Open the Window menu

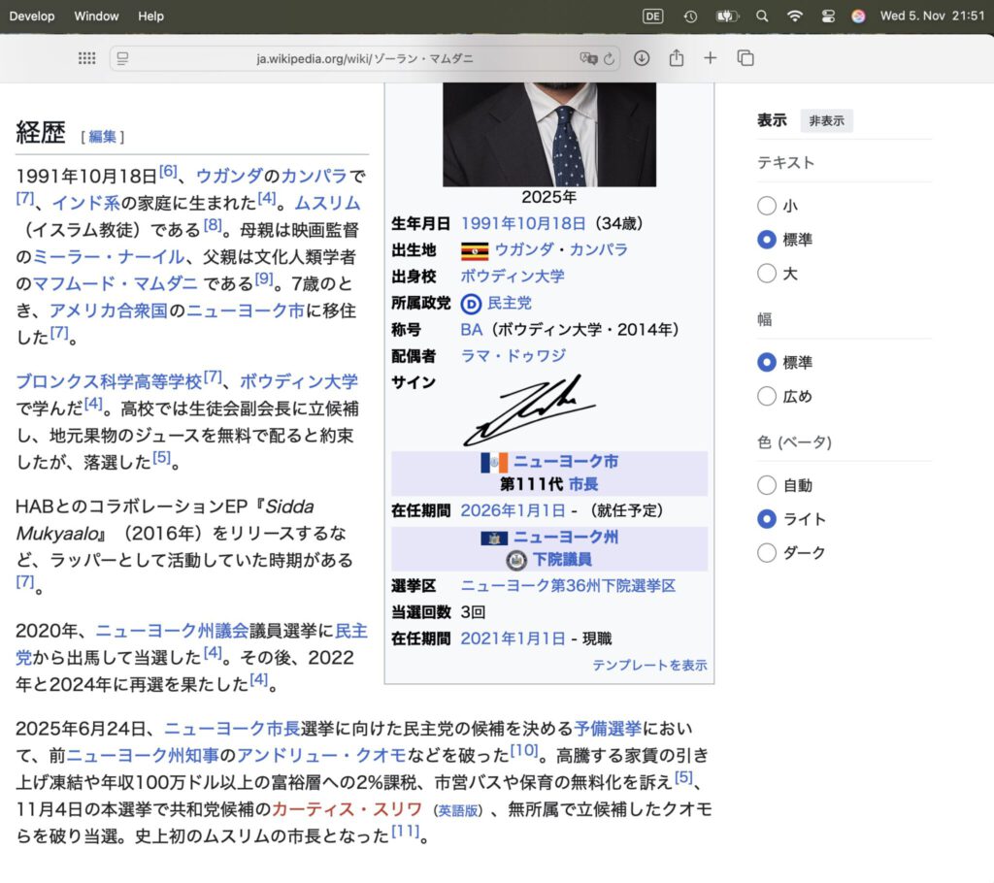coord(96,16)
